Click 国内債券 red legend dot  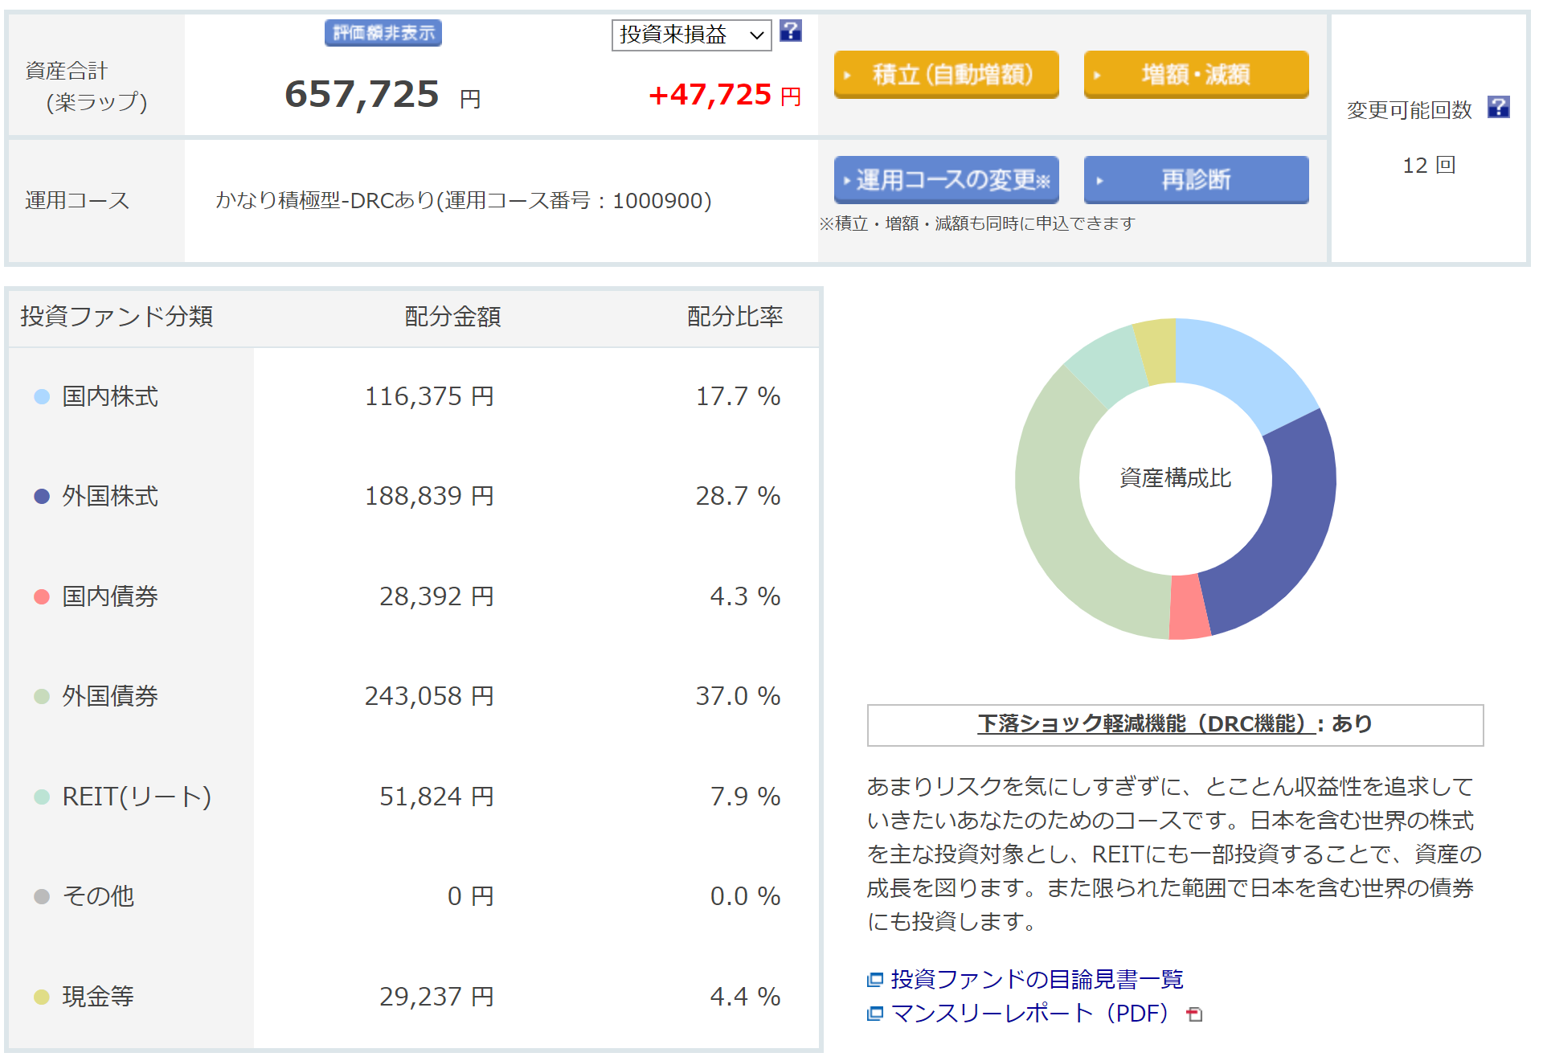click(x=42, y=596)
